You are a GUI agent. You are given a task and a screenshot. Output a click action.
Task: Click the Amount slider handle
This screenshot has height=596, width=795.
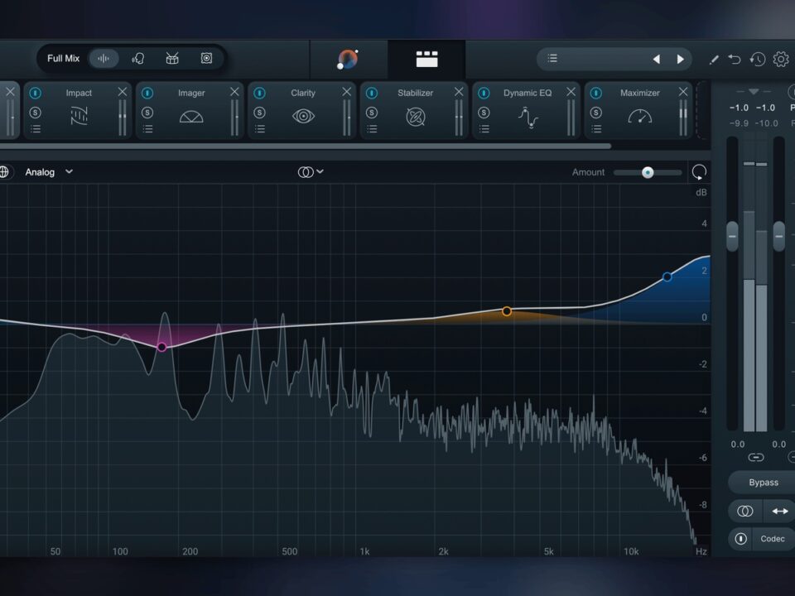pos(648,172)
